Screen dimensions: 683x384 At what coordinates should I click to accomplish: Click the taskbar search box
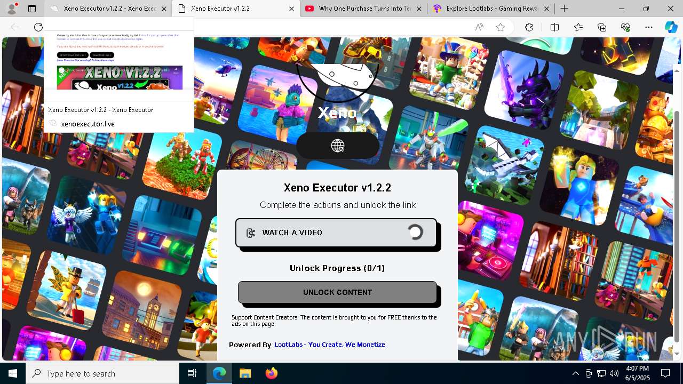pyautogui.click(x=102, y=373)
